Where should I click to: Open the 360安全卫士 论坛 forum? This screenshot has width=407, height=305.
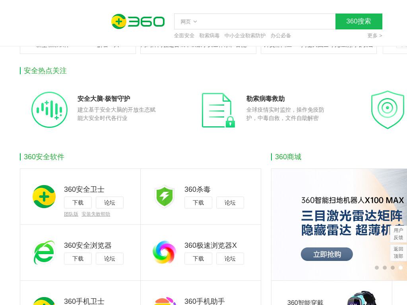[110, 203]
